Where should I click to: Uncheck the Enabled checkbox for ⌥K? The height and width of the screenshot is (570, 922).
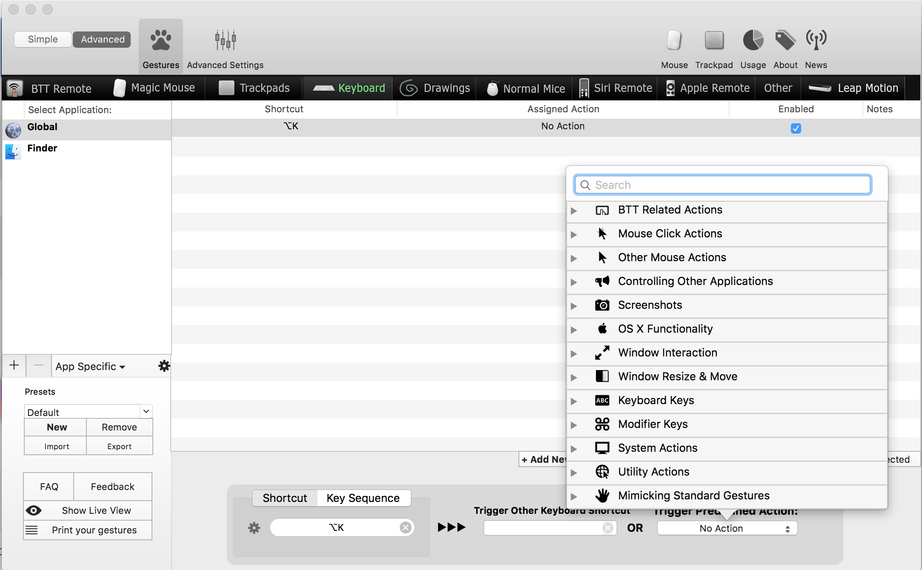coord(796,128)
